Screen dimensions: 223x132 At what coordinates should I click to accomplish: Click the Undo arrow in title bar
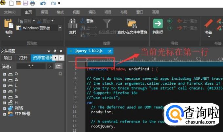click(x=43, y=4)
